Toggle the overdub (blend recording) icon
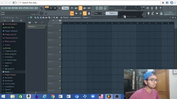 click(x=85, y=8)
